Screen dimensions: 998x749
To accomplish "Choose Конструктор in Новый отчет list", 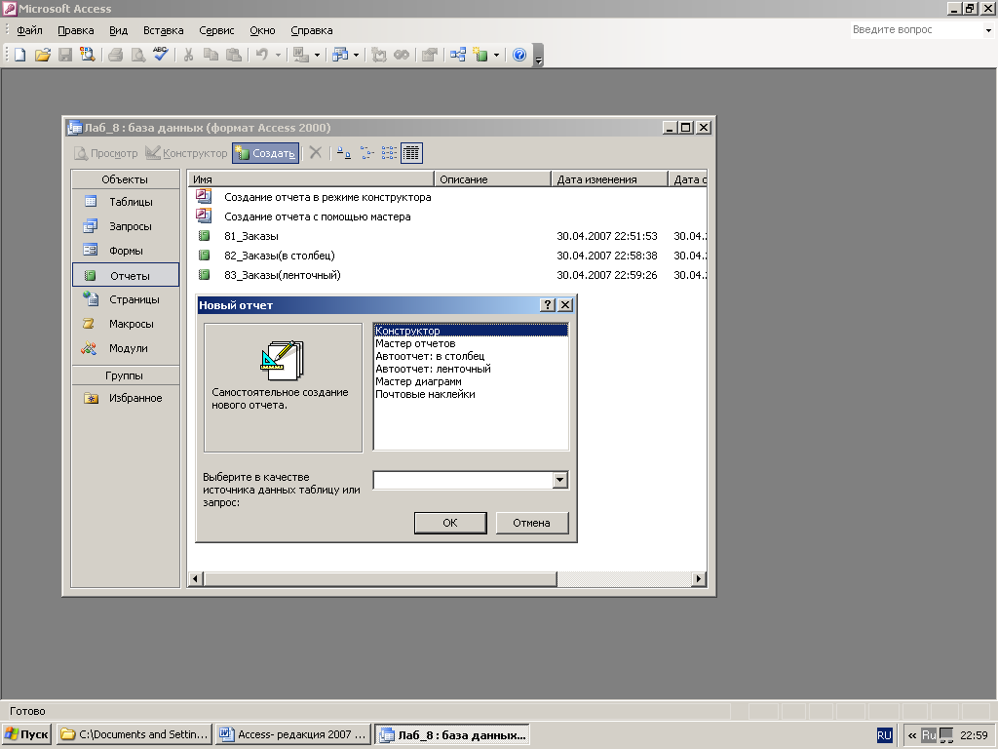I will pyautogui.click(x=471, y=331).
